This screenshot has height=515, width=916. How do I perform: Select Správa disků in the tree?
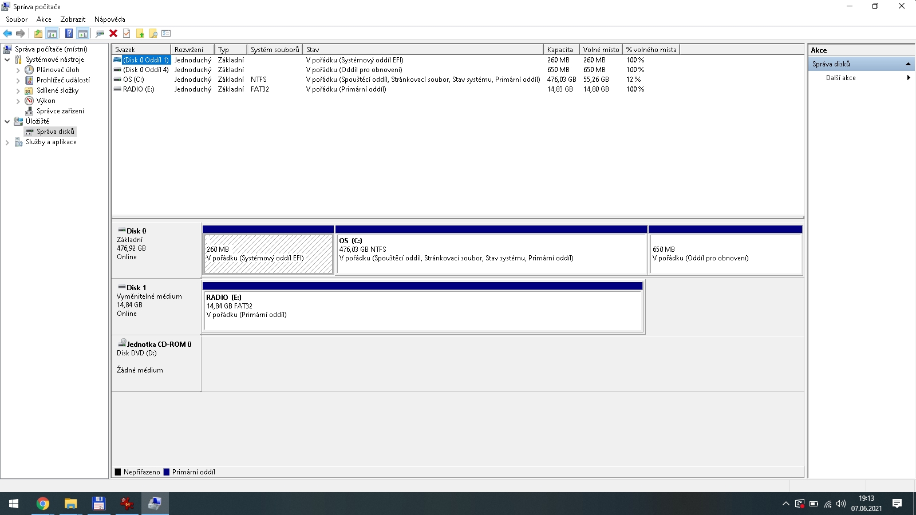point(56,132)
